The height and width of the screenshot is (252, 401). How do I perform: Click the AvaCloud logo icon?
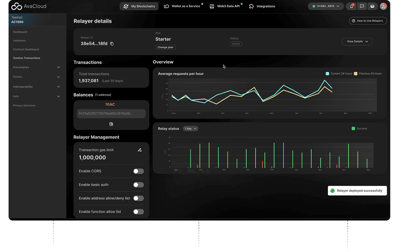(17, 6)
